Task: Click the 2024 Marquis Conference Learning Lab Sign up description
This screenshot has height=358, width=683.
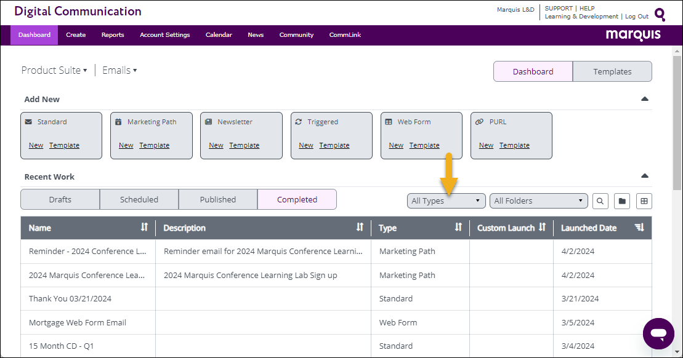Action: [251, 276]
